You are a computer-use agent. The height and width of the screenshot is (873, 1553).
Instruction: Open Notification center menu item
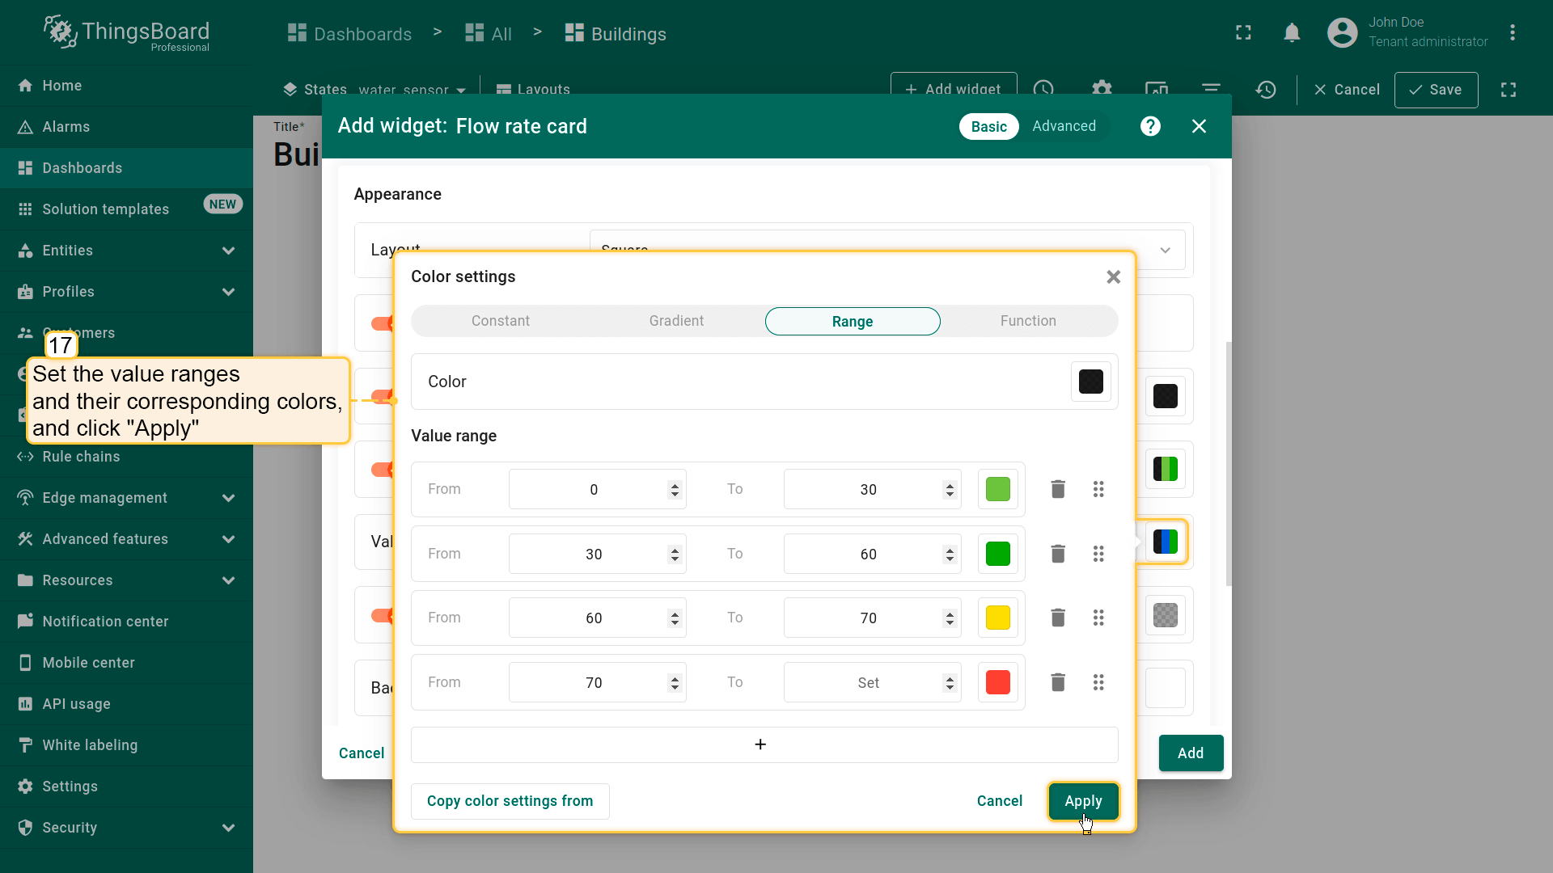tap(105, 622)
